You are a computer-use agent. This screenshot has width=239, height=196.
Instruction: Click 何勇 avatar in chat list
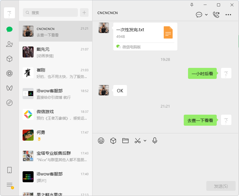pos(28,135)
